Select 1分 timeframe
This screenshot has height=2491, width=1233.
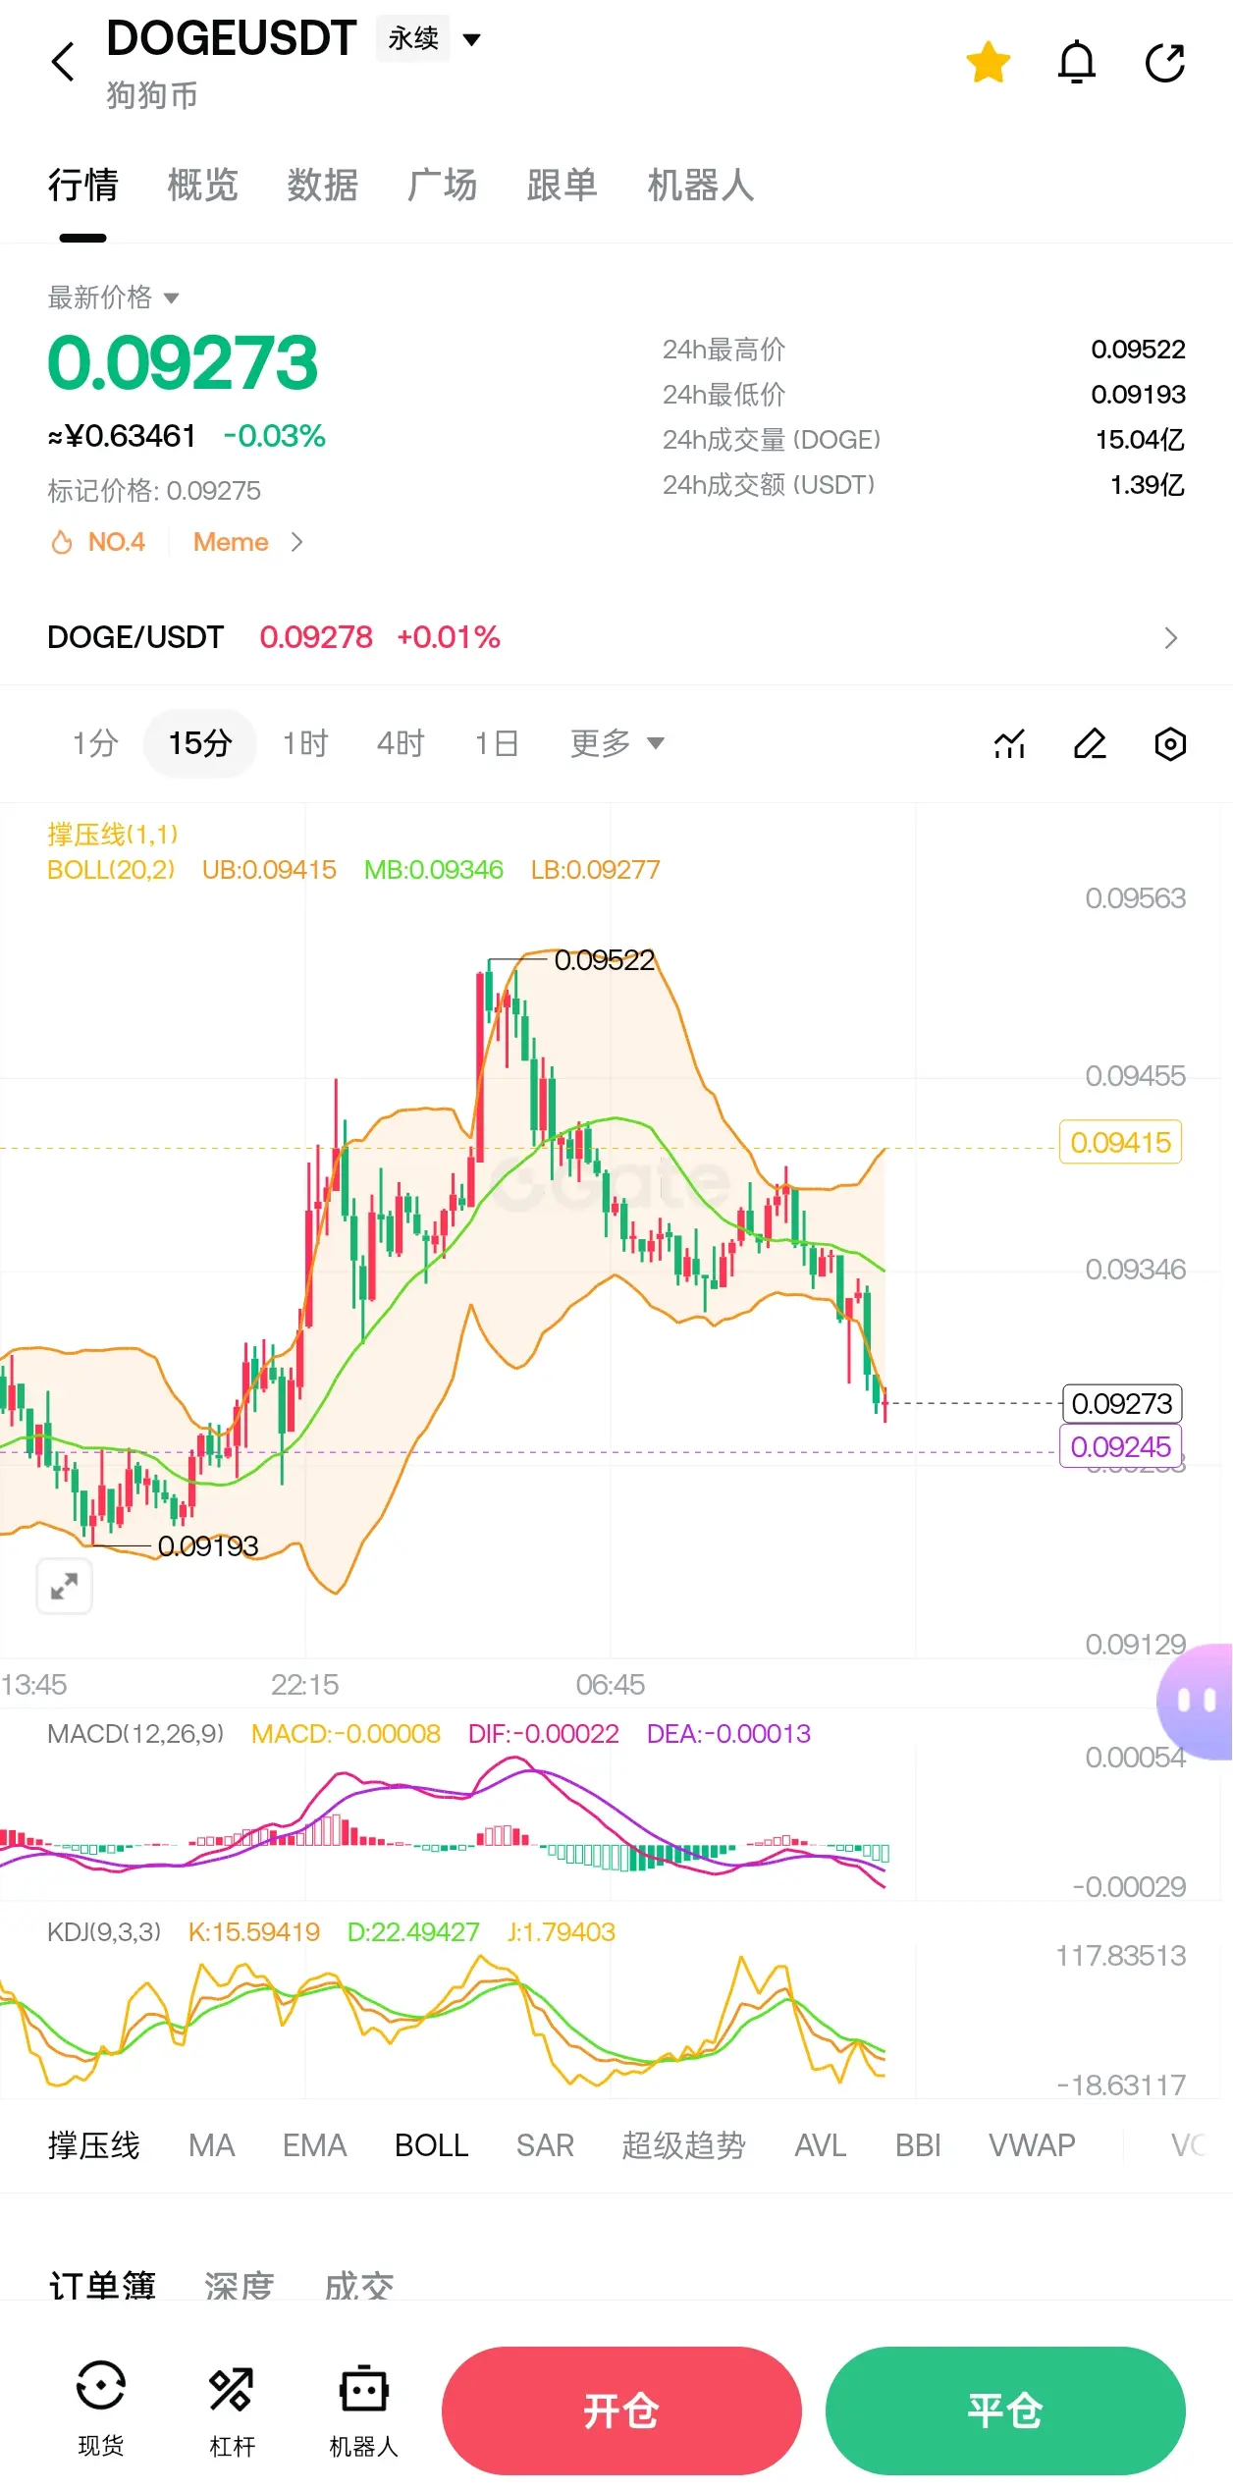coord(95,743)
